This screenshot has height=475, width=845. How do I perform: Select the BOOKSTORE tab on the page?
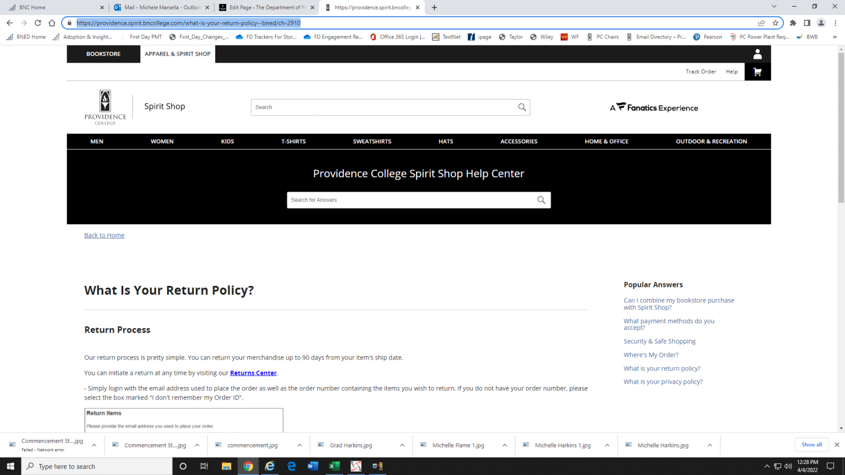(x=103, y=54)
